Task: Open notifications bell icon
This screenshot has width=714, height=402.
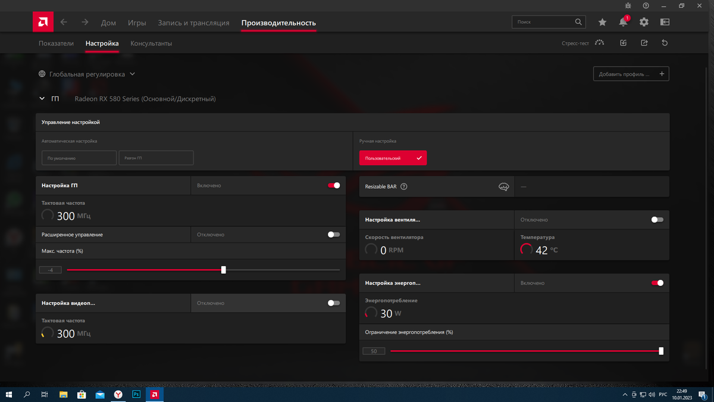Action: tap(623, 22)
